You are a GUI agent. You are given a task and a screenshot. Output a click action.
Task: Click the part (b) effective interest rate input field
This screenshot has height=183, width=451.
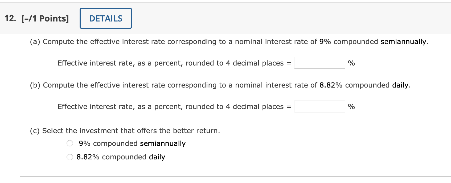[x=319, y=107]
